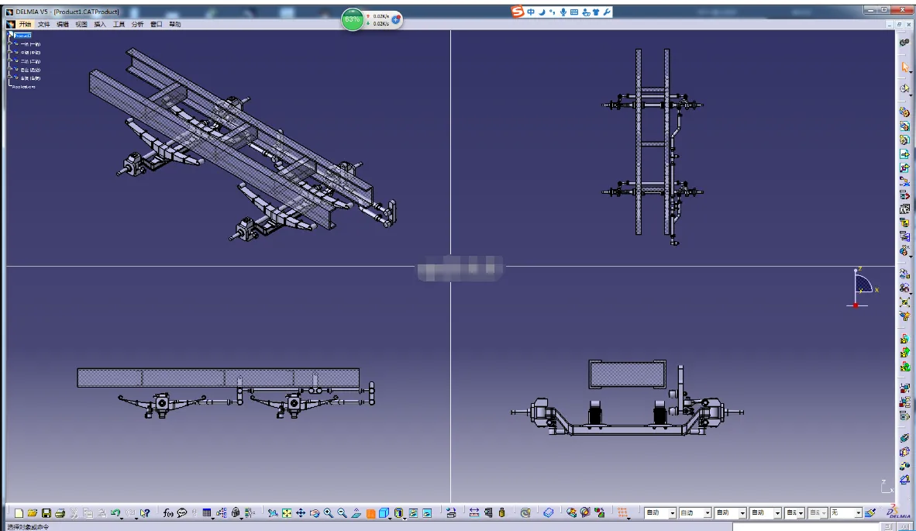916x531 pixels.
Task: Open the 帮助 menu
Action: tap(174, 24)
